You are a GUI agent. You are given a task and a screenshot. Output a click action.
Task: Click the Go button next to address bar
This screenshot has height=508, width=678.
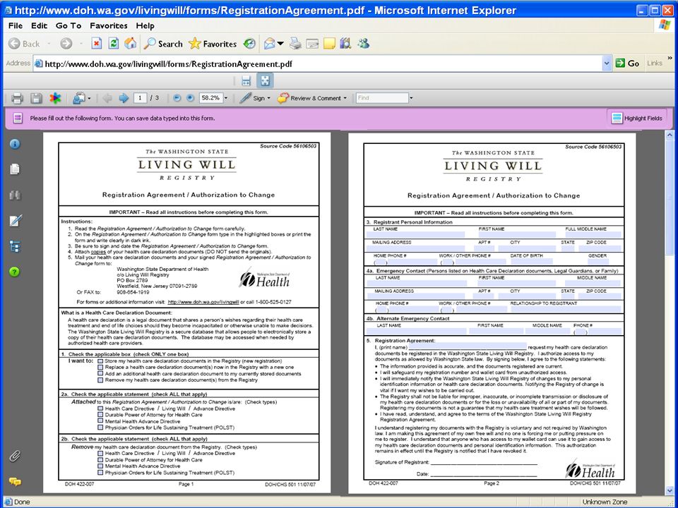[627, 64]
